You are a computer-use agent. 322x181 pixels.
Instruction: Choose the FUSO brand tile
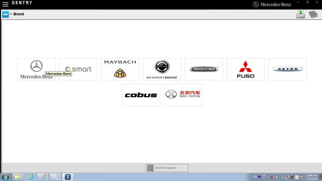tap(245, 69)
